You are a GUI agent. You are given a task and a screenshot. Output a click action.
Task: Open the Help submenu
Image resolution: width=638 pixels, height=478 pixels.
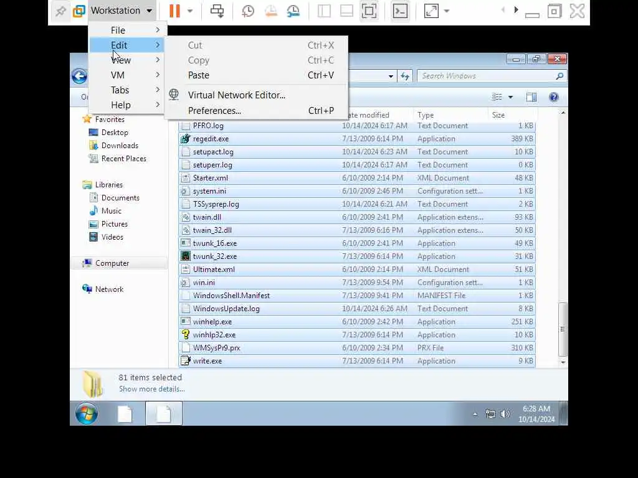(127, 105)
